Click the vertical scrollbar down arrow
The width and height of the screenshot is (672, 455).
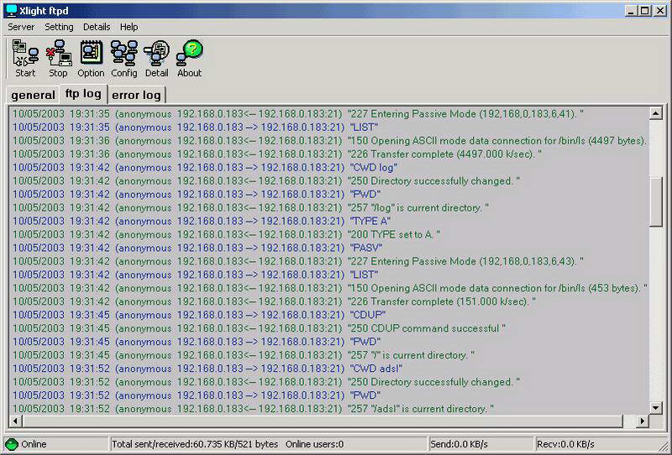pos(656,407)
